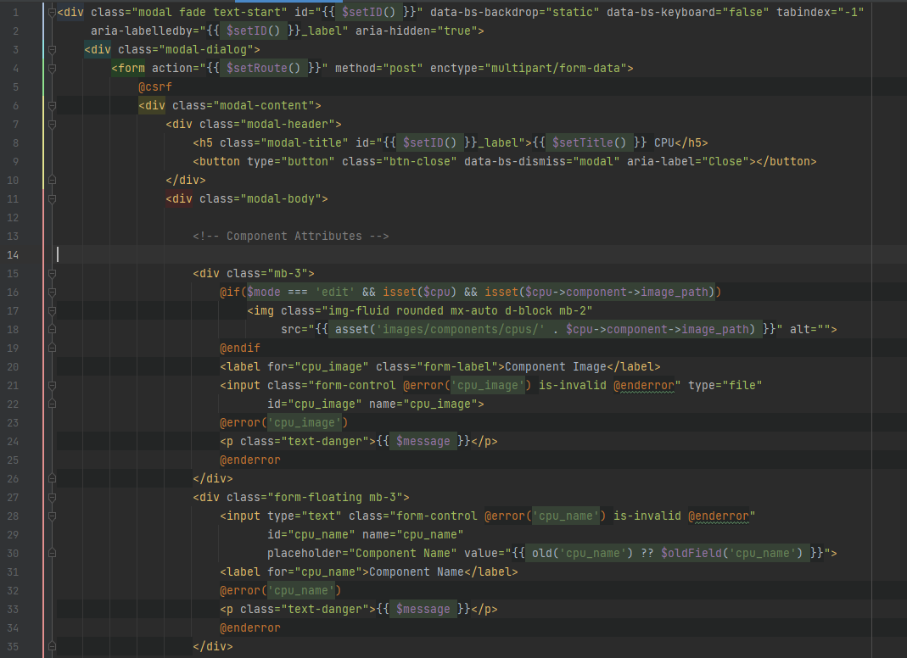Image resolution: width=907 pixels, height=658 pixels.
Task: Collapse the form-floating div fold on line 27
Action: point(52,497)
